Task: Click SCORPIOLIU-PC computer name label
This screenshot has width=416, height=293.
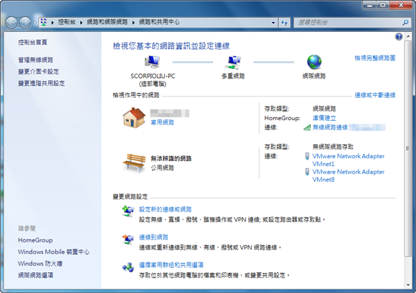Action: pos(153,76)
